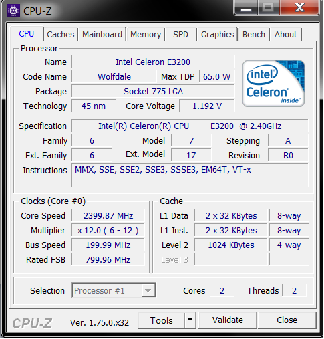This screenshot has width=324, height=339.
Task: Click the Multiplier x 12.0 value
Action: click(108, 230)
